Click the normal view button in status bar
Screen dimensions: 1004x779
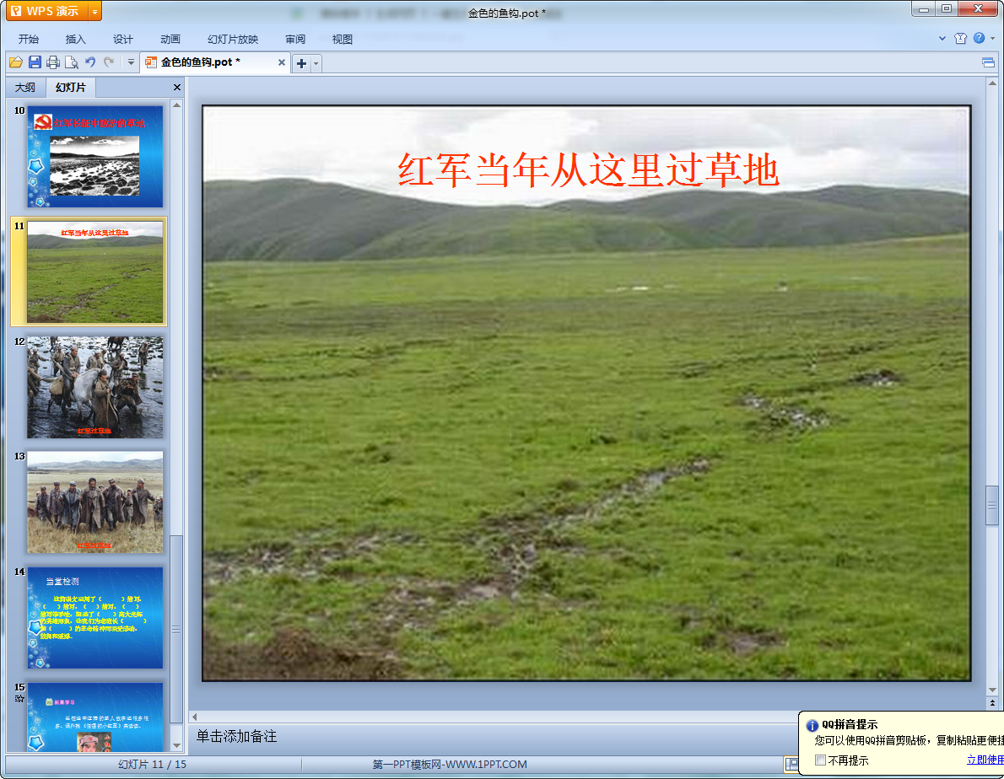(791, 765)
